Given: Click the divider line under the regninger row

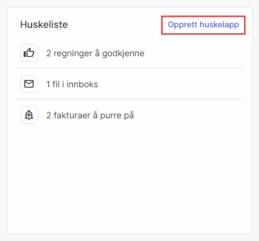Looking at the screenshot, I should pyautogui.click(x=129, y=68).
